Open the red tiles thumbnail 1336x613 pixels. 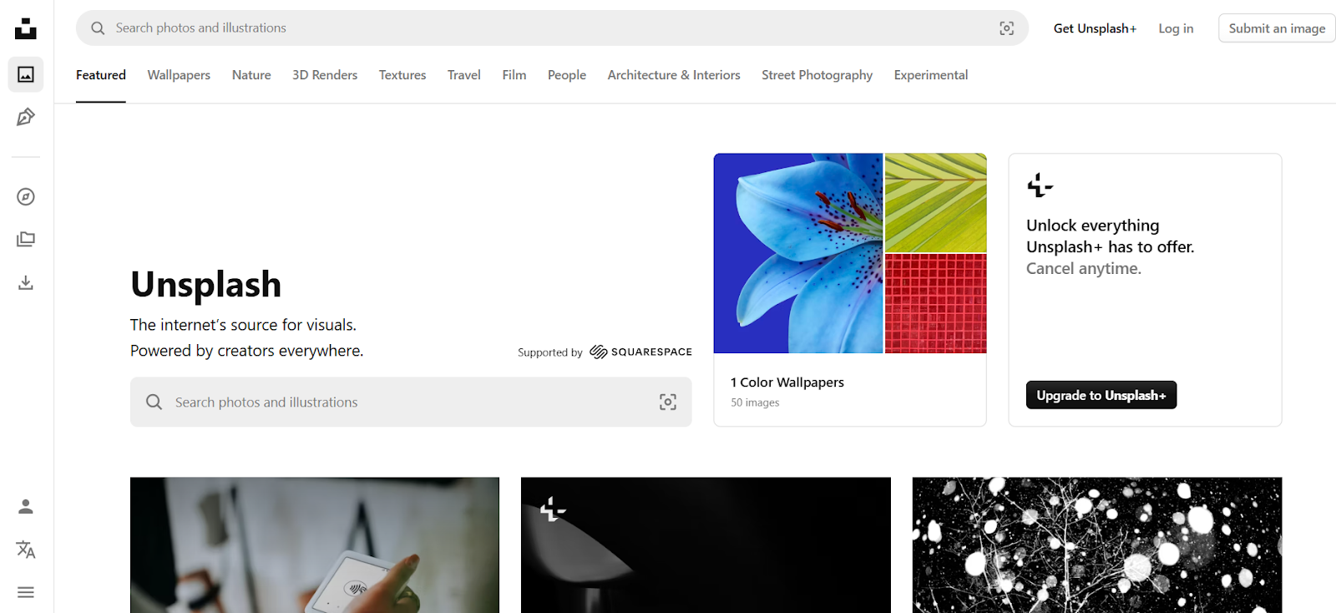tap(936, 303)
